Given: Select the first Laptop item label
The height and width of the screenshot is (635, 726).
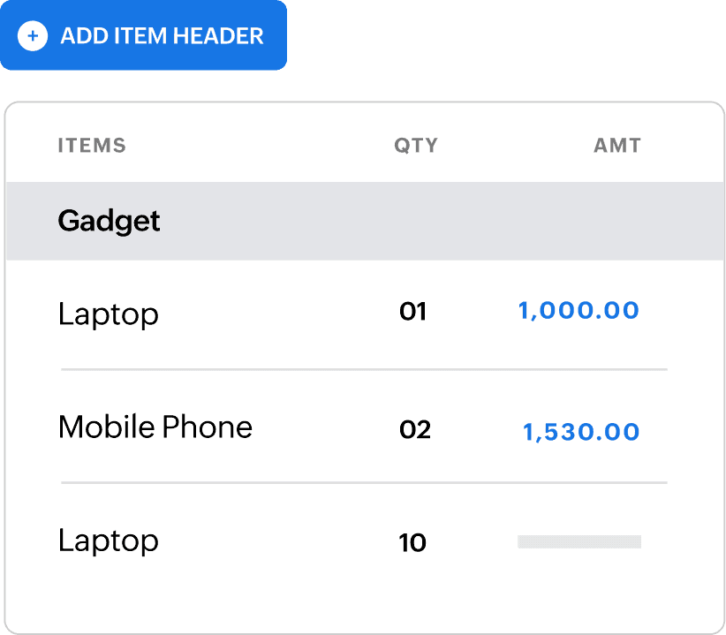Looking at the screenshot, I should (x=109, y=314).
